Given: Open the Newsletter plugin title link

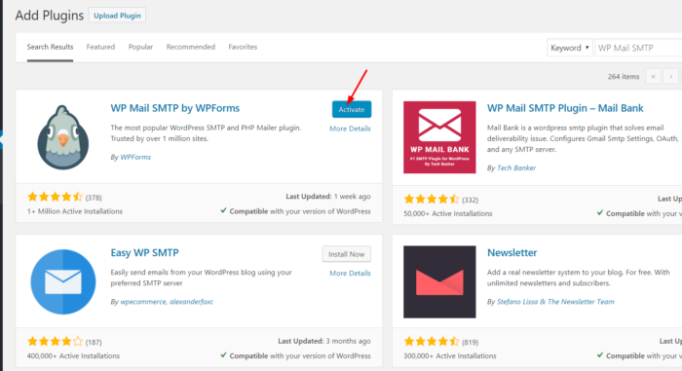Looking at the screenshot, I should (511, 253).
